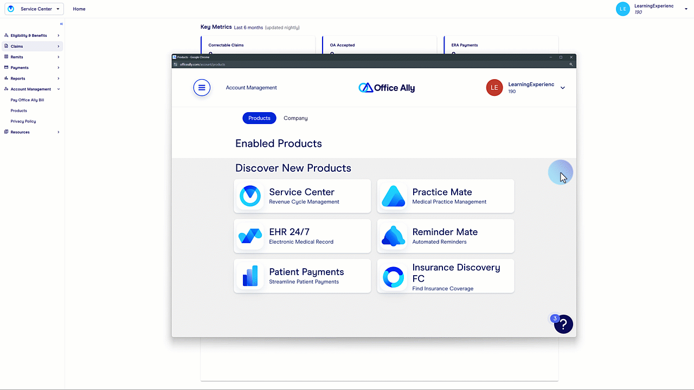Open the help question mark button
694x390 pixels.
[564, 324]
